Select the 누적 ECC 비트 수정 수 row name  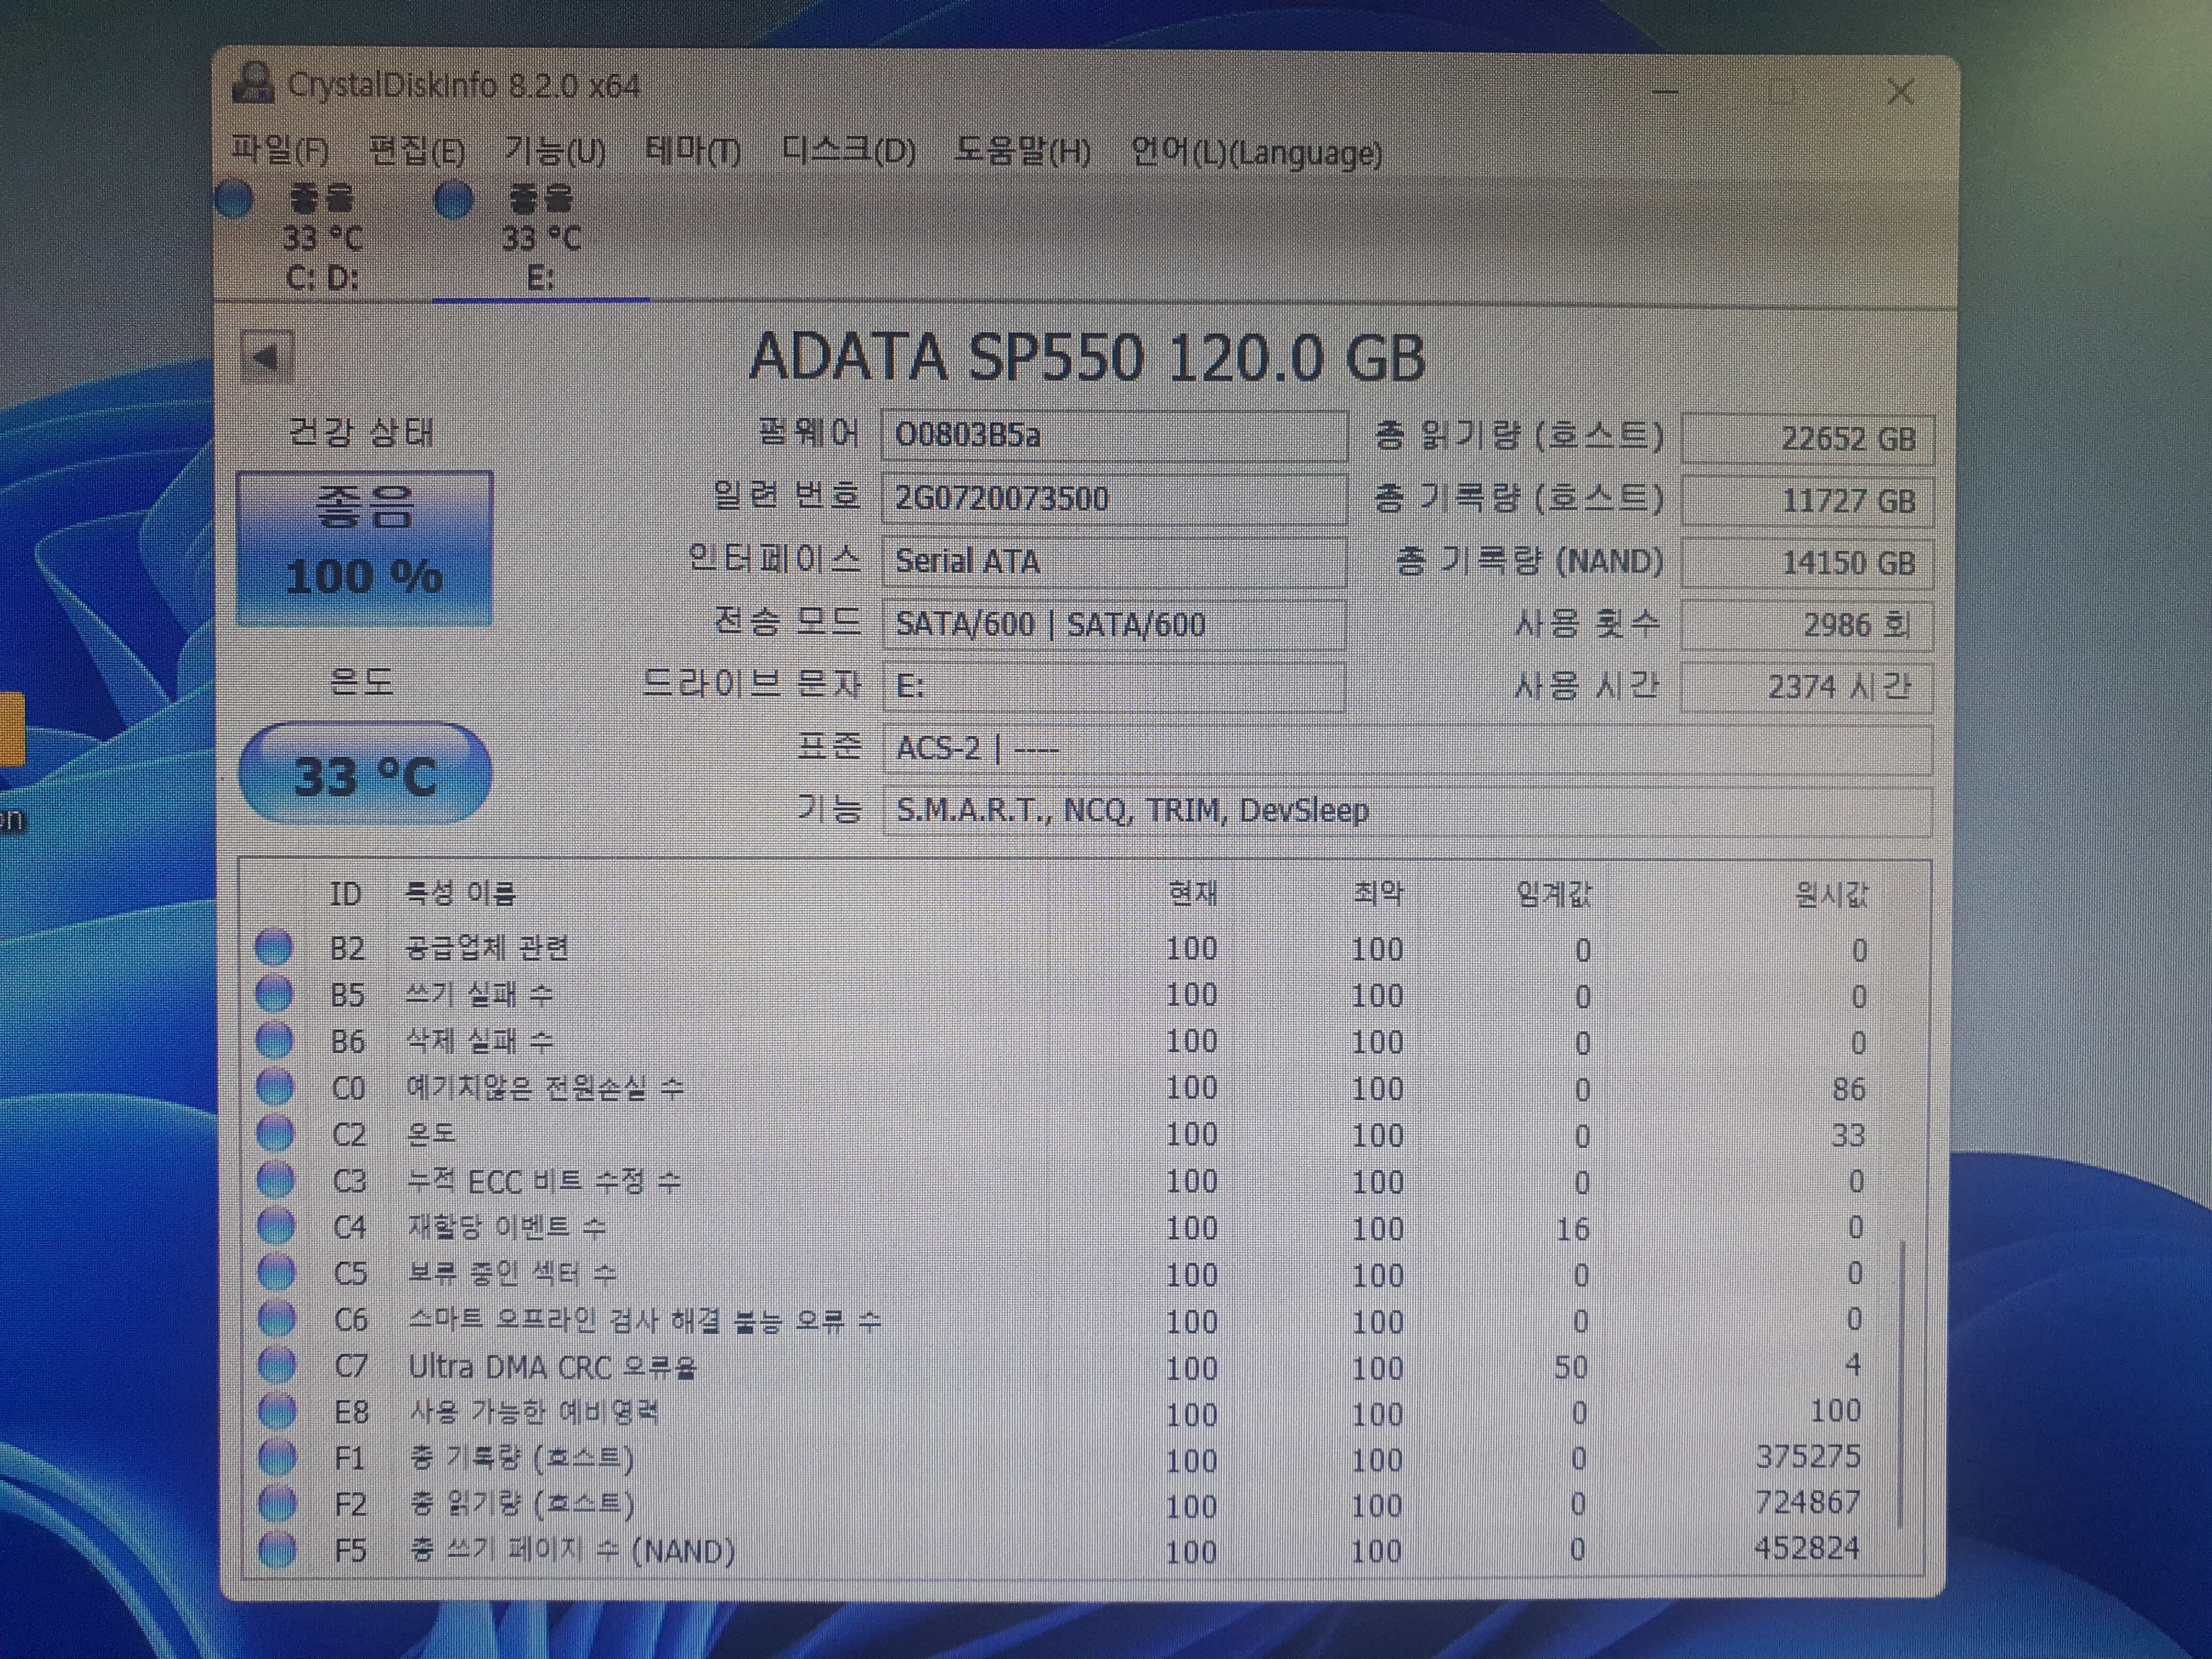544,1181
